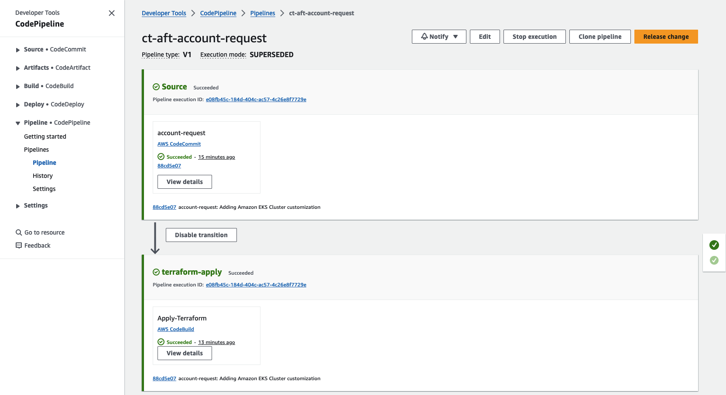This screenshot has height=395, width=726.
Task: Expand the Artifacts CodeArtifact section
Action: [18, 68]
